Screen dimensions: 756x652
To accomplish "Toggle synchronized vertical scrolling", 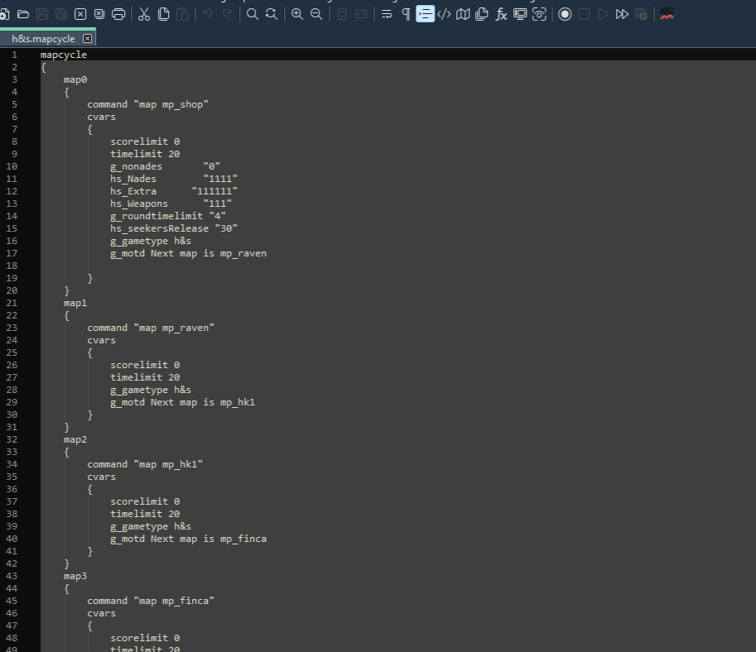I will (x=342, y=14).
